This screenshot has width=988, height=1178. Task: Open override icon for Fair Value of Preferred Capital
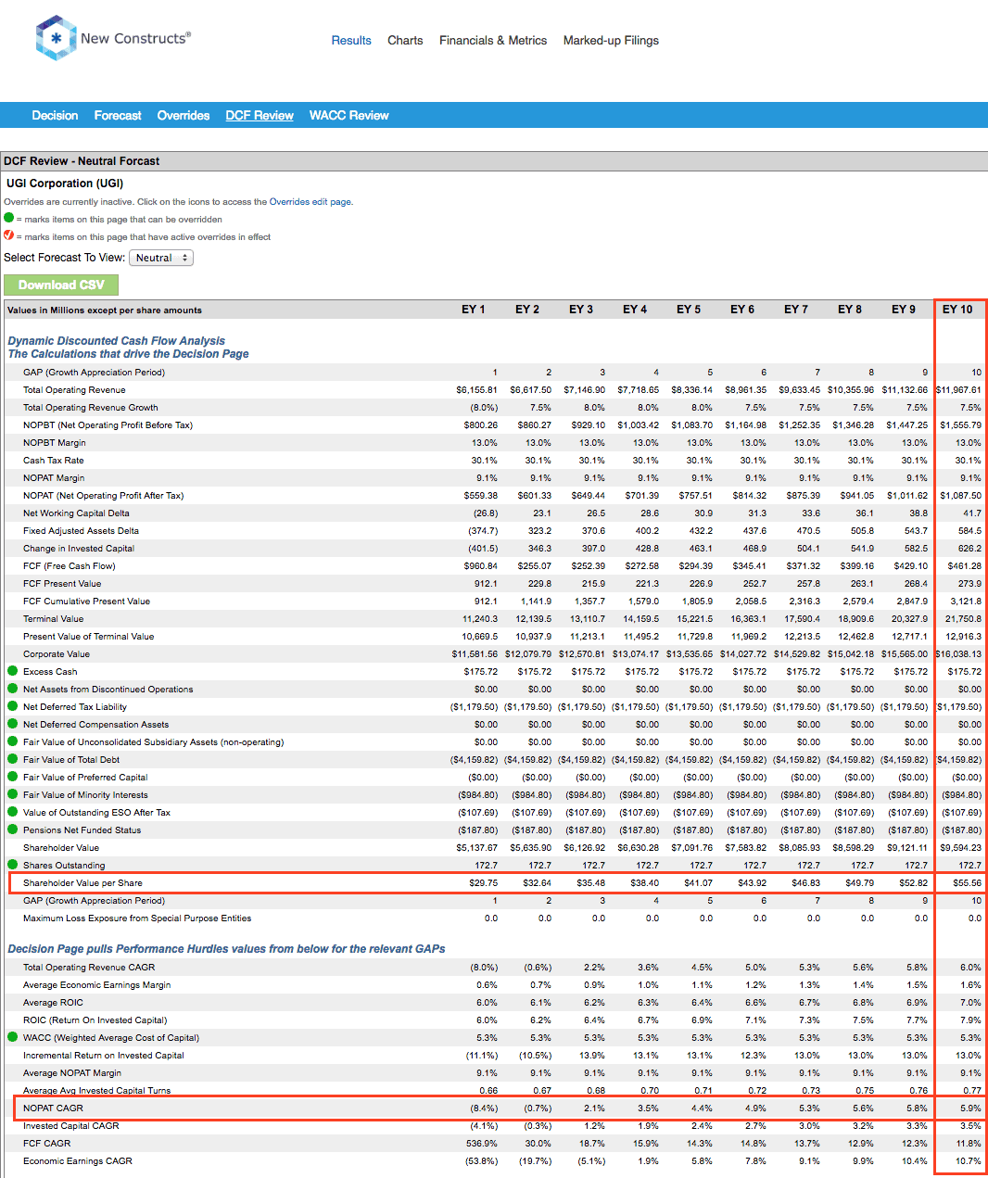point(13,777)
